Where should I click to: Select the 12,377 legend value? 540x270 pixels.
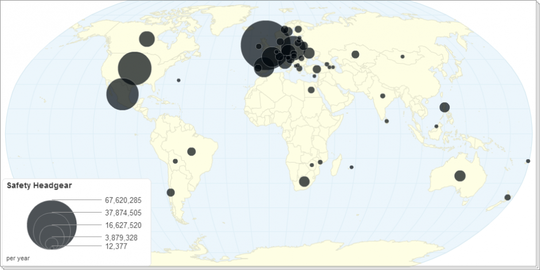117,246
